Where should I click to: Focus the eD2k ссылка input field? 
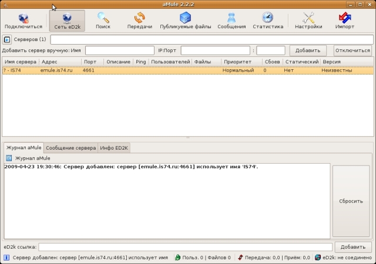tap(185, 247)
